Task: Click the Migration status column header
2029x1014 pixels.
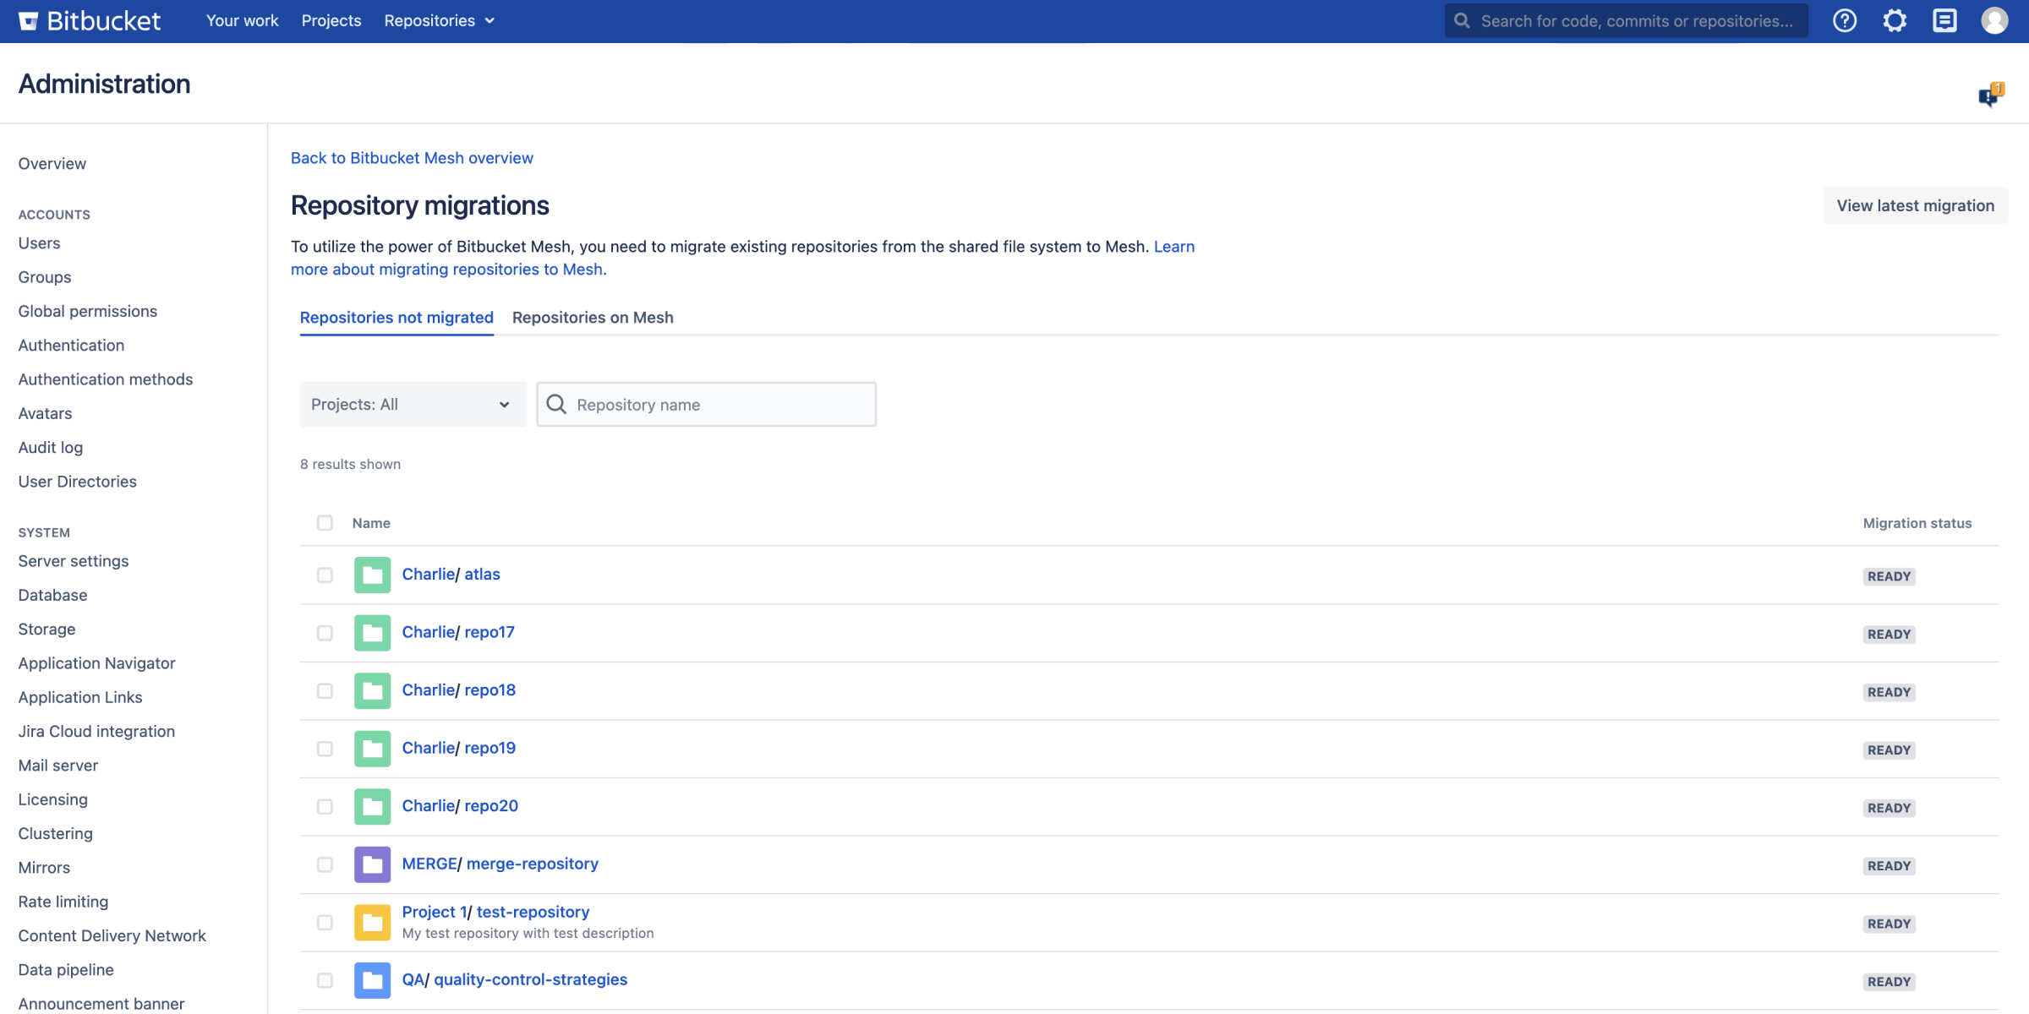Action: point(1917,523)
